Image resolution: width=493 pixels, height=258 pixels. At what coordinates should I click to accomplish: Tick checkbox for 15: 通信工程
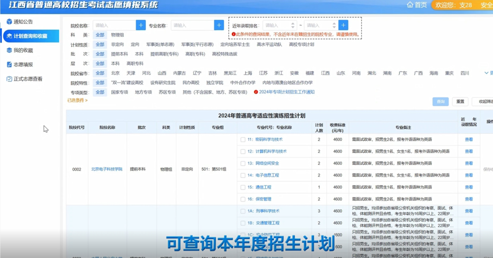243,187
